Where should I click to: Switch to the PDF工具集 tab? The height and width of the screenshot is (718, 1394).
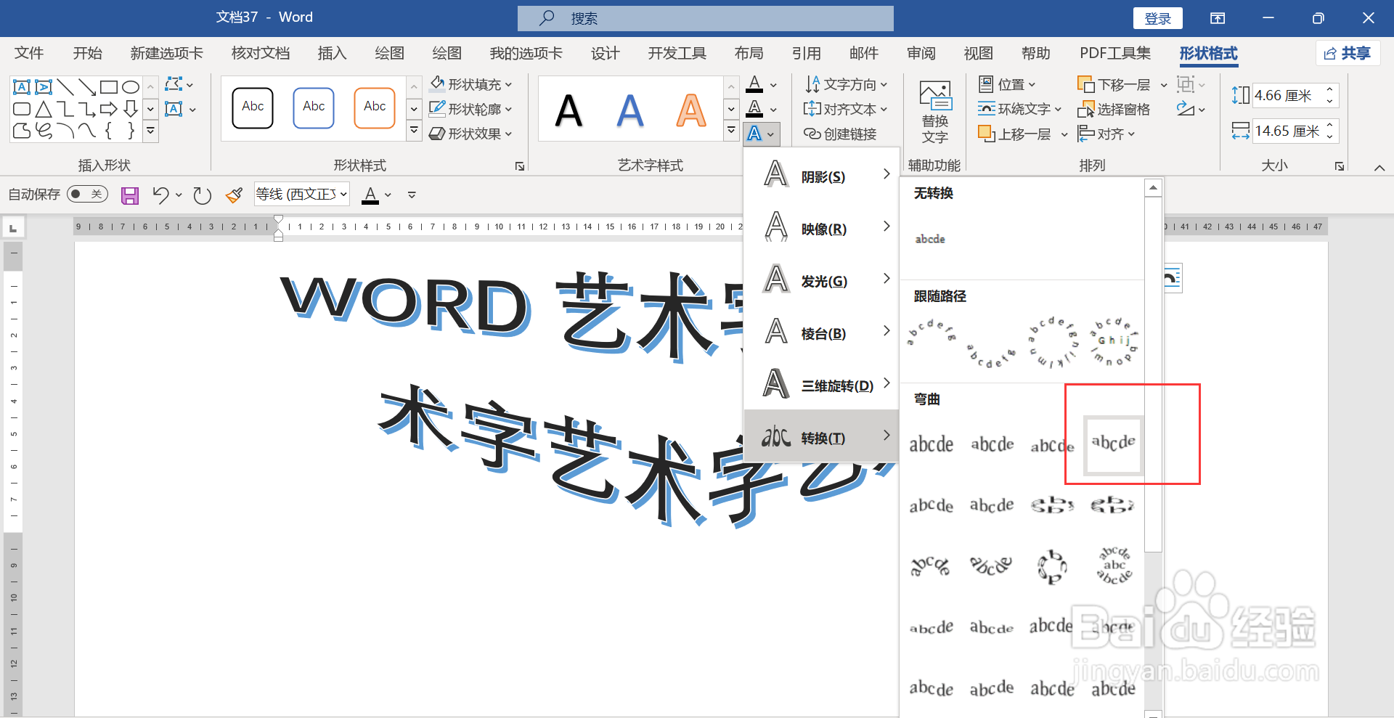(1115, 53)
